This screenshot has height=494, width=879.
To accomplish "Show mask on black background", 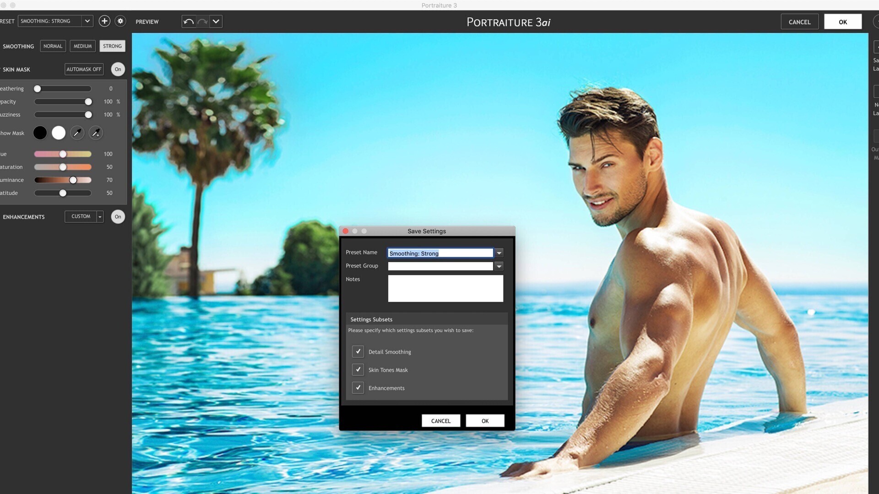I will (x=40, y=133).
